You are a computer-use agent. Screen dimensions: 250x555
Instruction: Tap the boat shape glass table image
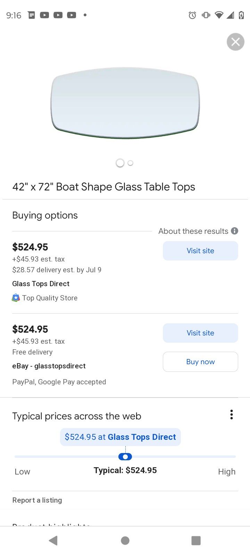pyautogui.click(x=125, y=103)
